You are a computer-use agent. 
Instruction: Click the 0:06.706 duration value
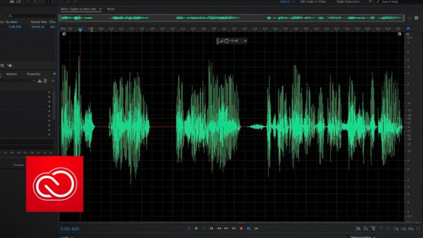[15, 27]
